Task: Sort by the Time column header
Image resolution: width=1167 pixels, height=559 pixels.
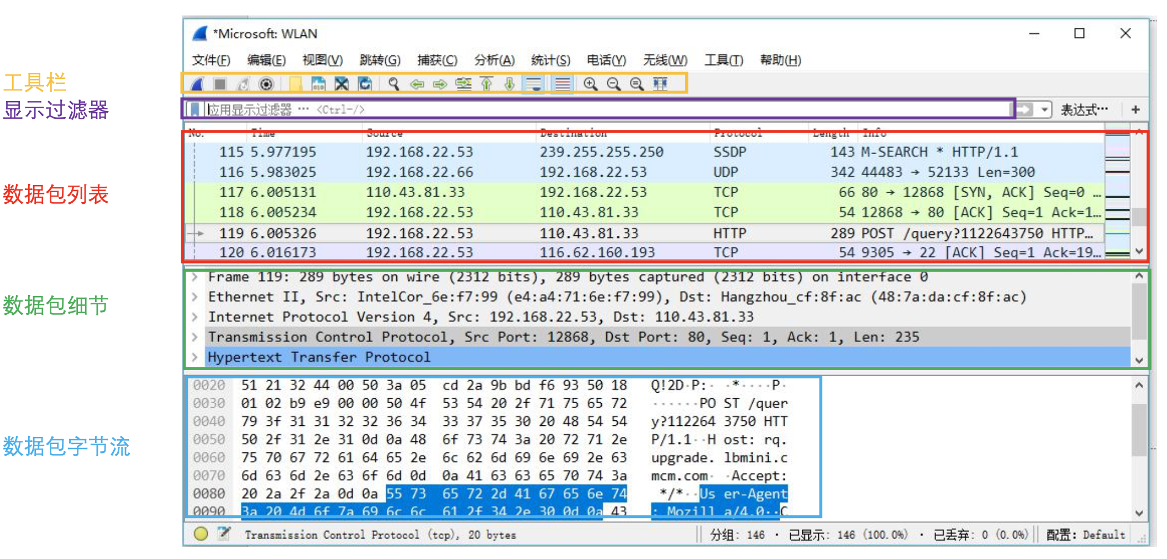Action: pyautogui.click(x=304, y=133)
